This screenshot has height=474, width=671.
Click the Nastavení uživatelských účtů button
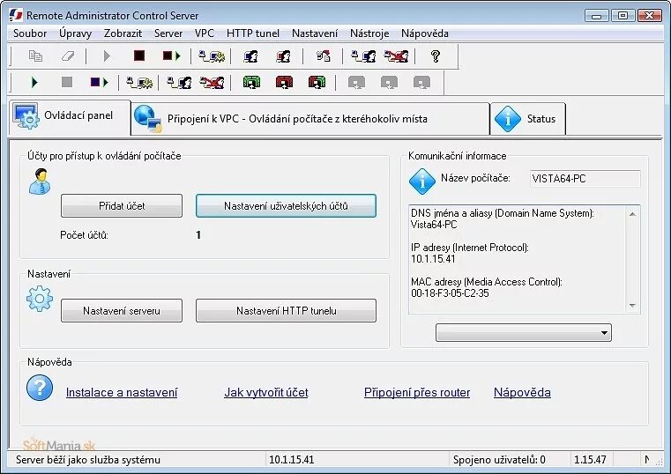[286, 205]
